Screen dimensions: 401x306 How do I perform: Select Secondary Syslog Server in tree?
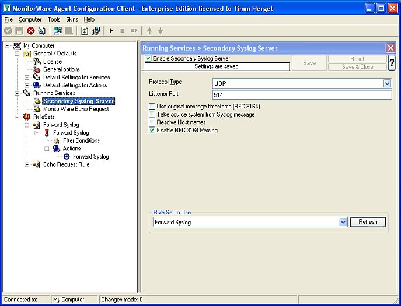(78, 101)
